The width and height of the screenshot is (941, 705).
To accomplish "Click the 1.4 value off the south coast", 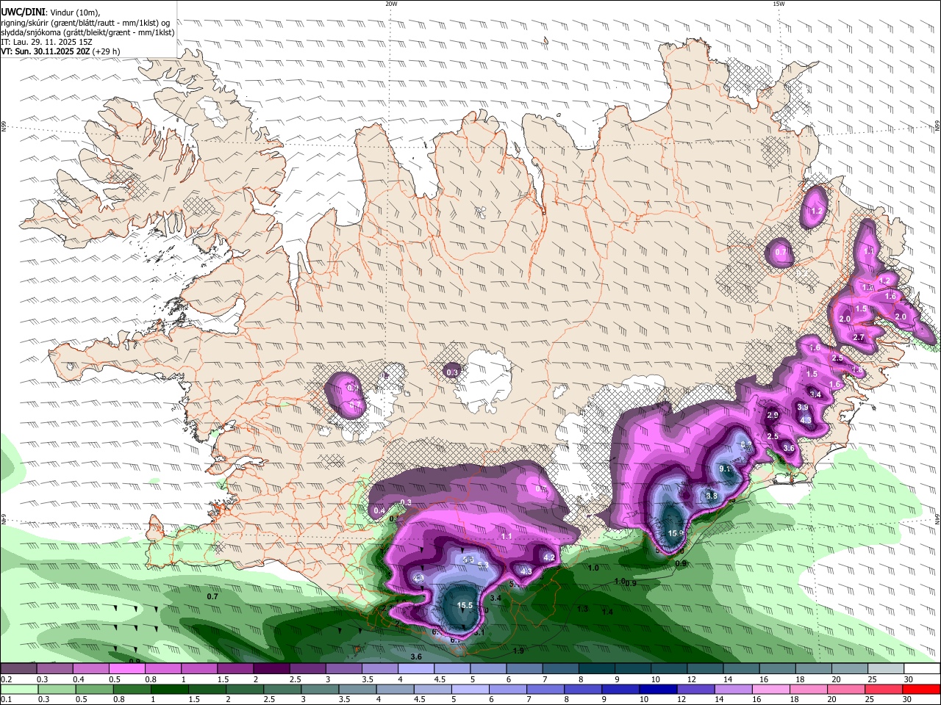I will 607,612.
